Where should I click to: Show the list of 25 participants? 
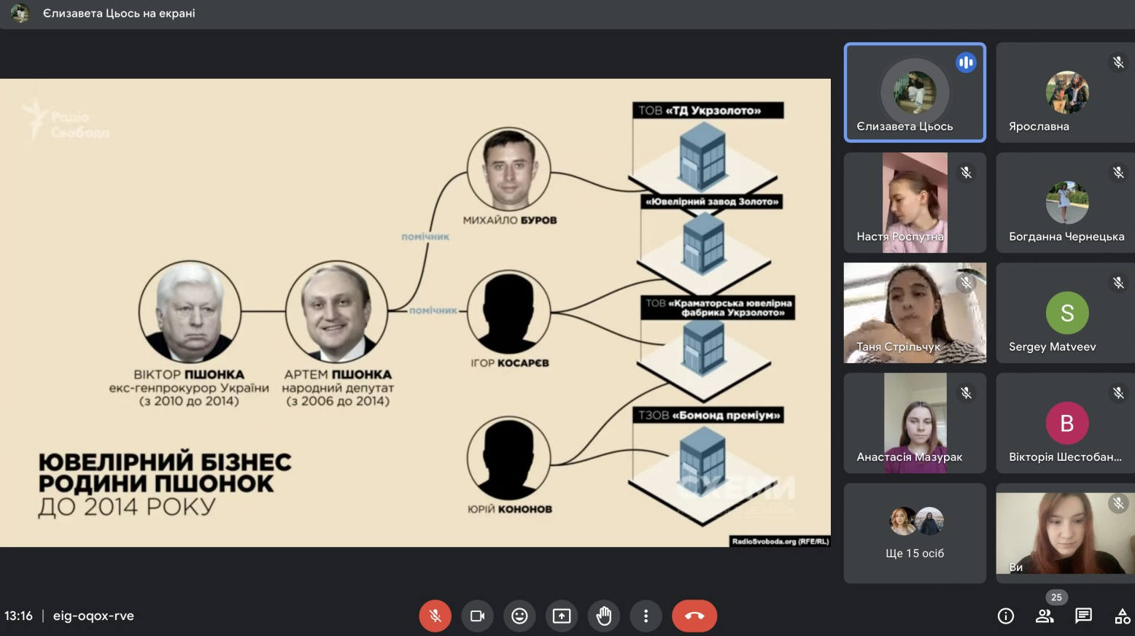(x=1045, y=616)
